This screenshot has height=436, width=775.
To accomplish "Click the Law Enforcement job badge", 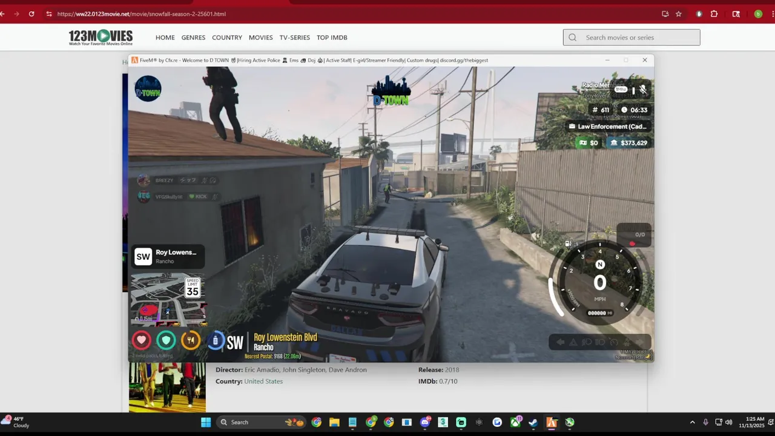I will click(x=608, y=127).
